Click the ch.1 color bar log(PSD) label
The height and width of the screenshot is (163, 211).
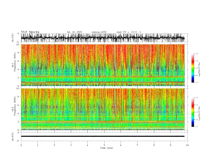200,70
